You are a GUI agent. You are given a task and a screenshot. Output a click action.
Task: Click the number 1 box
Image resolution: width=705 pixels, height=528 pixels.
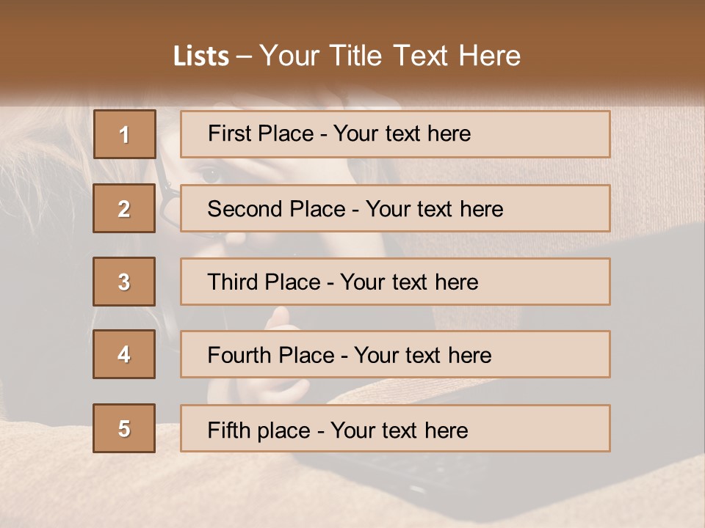pyautogui.click(x=125, y=134)
